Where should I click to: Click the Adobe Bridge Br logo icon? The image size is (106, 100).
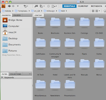(x=3, y=6)
